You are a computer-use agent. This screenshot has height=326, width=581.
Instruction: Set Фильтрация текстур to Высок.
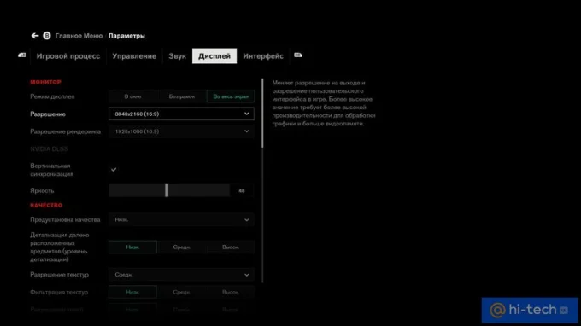(231, 293)
